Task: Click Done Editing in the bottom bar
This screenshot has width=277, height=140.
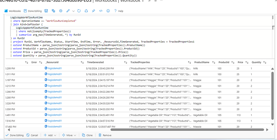Action: click(x=15, y=135)
